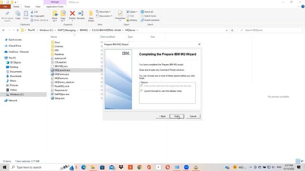The width and height of the screenshot is (305, 171).
Task: Click the Properties icon
Action: point(120,14)
